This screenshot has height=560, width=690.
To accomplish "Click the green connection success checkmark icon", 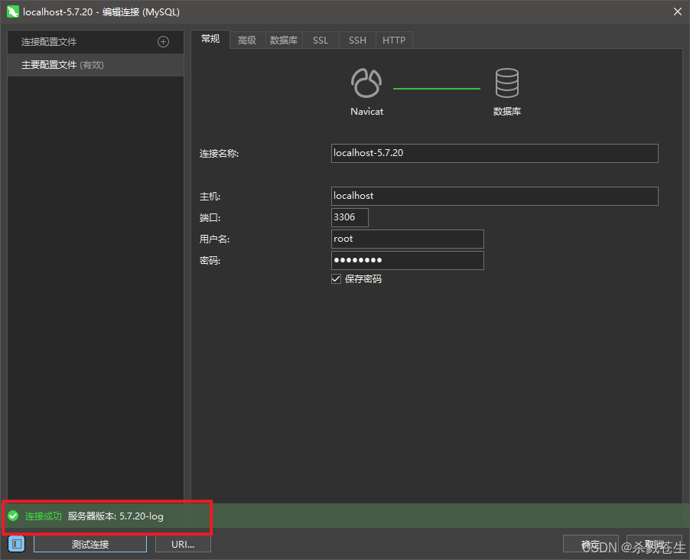I will (13, 516).
